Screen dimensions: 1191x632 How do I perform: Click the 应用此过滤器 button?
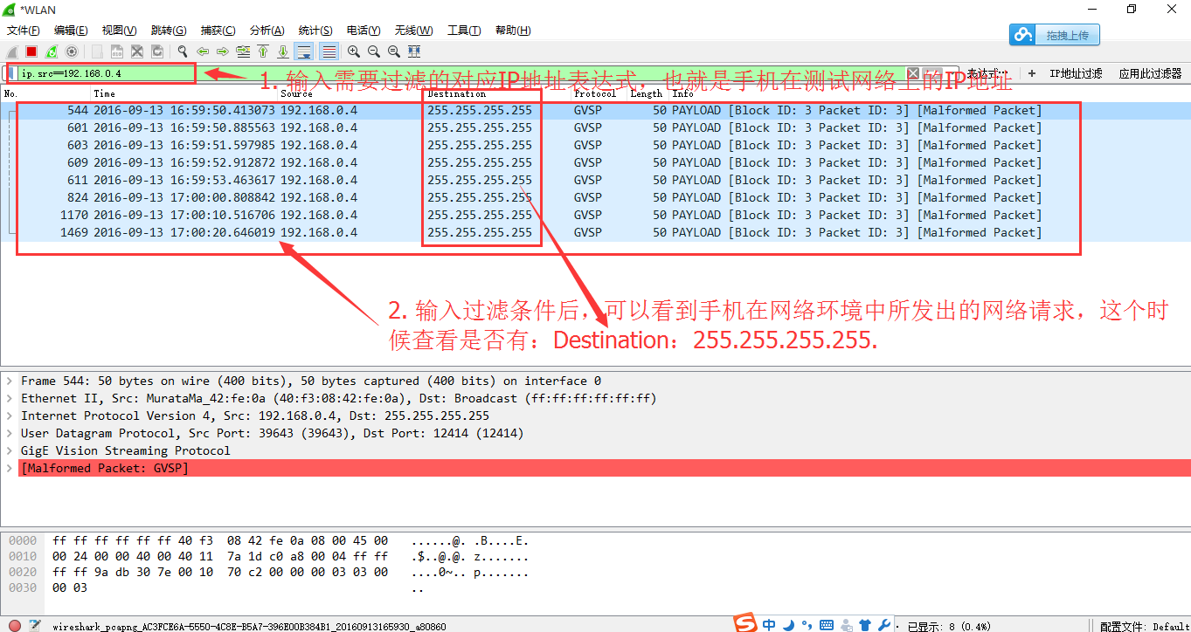(1150, 74)
